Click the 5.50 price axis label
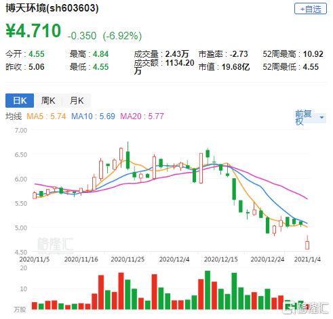This screenshot has height=319, width=333. tap(21, 203)
